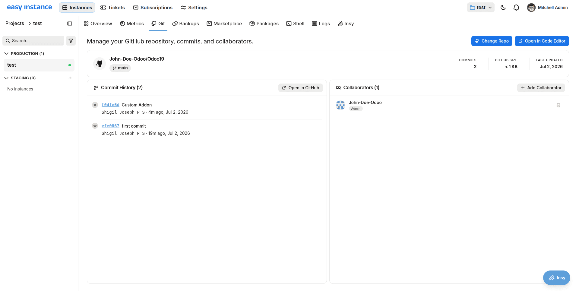Click Projects breadcrumb link
The width and height of the screenshot is (579, 291).
[15, 23]
